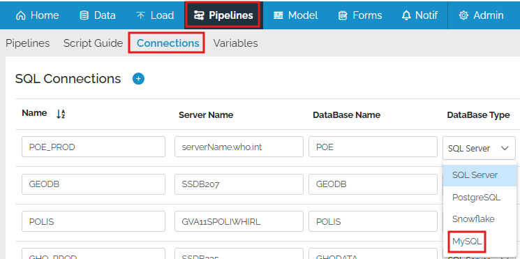Screen dimensions: 520x259
Task: Select SQL Server from dropdown list
Action: click(480, 175)
